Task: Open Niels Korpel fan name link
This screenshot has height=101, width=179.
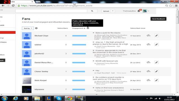Action: (x=41, y=81)
